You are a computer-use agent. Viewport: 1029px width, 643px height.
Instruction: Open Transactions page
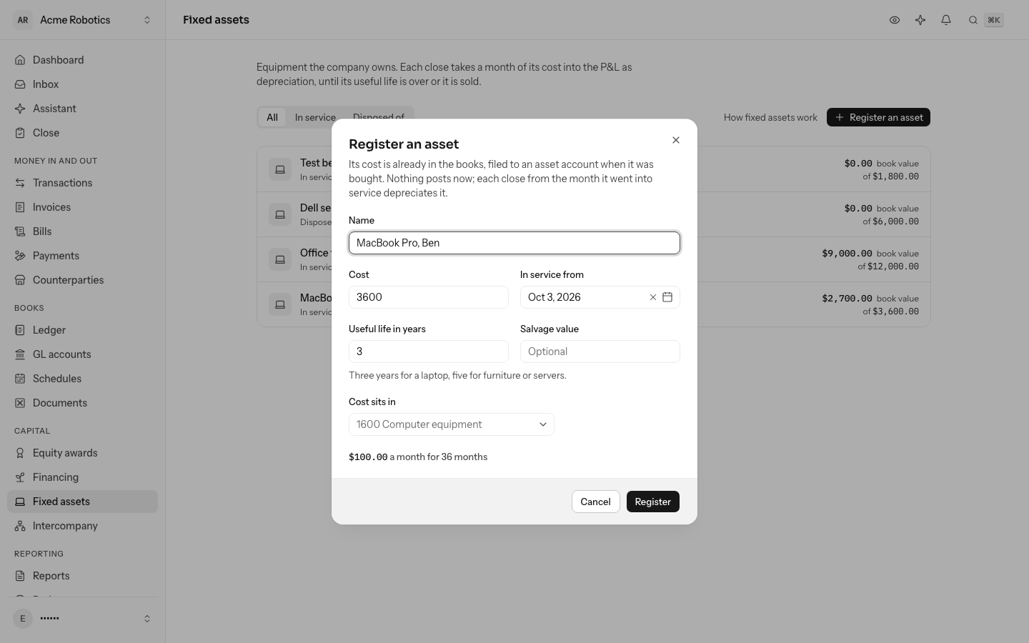coord(82,183)
